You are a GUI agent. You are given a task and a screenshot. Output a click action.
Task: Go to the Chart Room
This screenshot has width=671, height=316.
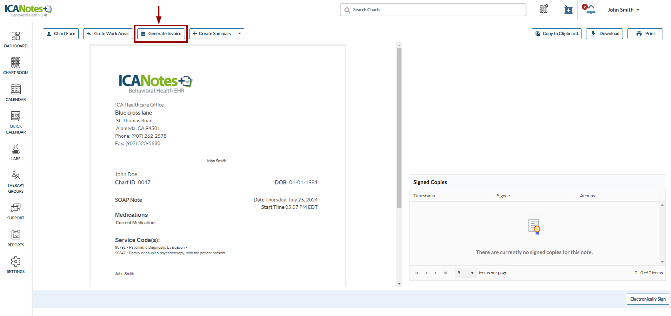pos(16,66)
